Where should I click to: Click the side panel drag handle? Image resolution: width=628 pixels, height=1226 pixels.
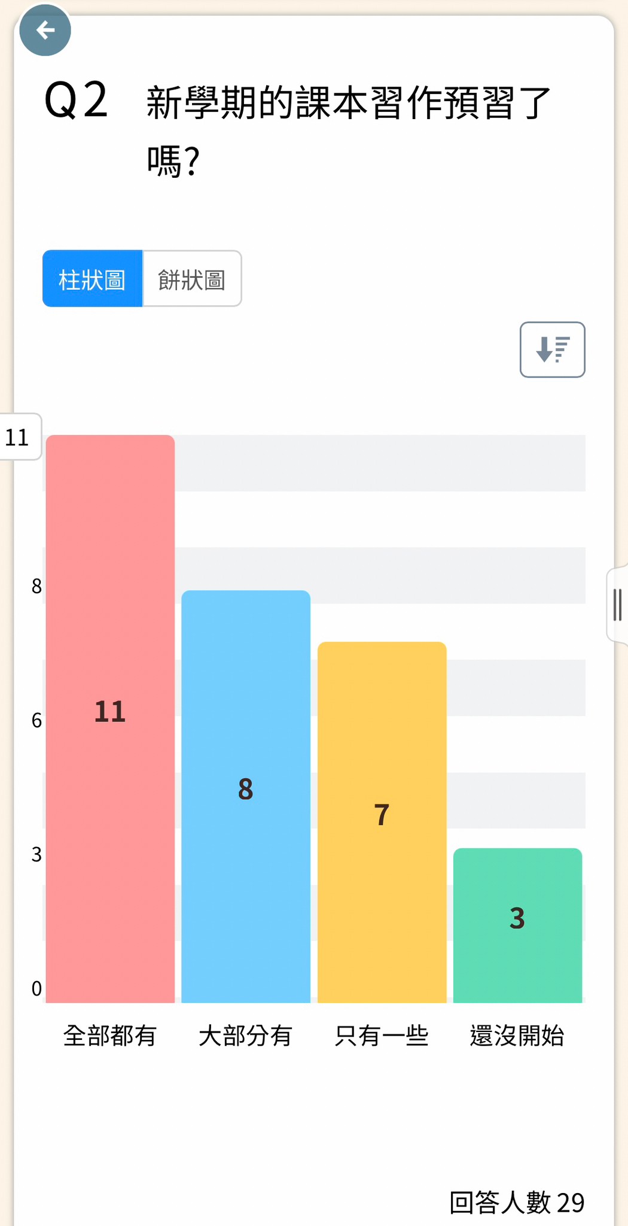pos(618,605)
